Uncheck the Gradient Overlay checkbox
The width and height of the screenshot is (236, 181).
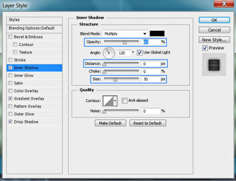(x=10, y=98)
